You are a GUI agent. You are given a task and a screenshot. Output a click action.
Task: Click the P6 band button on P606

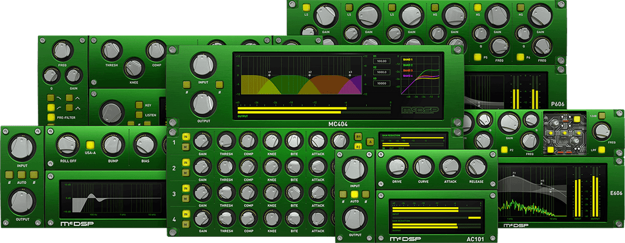pyautogui.click(x=520, y=57)
